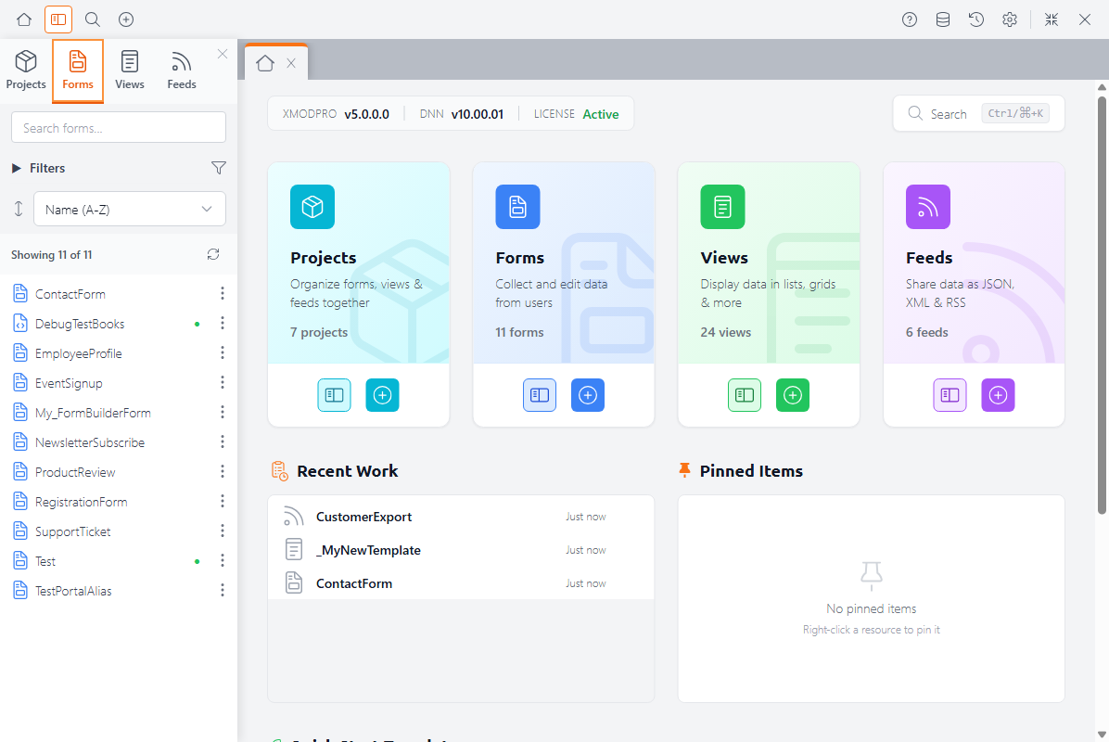Open the history clock icon
This screenshot has height=742, width=1109.
tap(976, 19)
